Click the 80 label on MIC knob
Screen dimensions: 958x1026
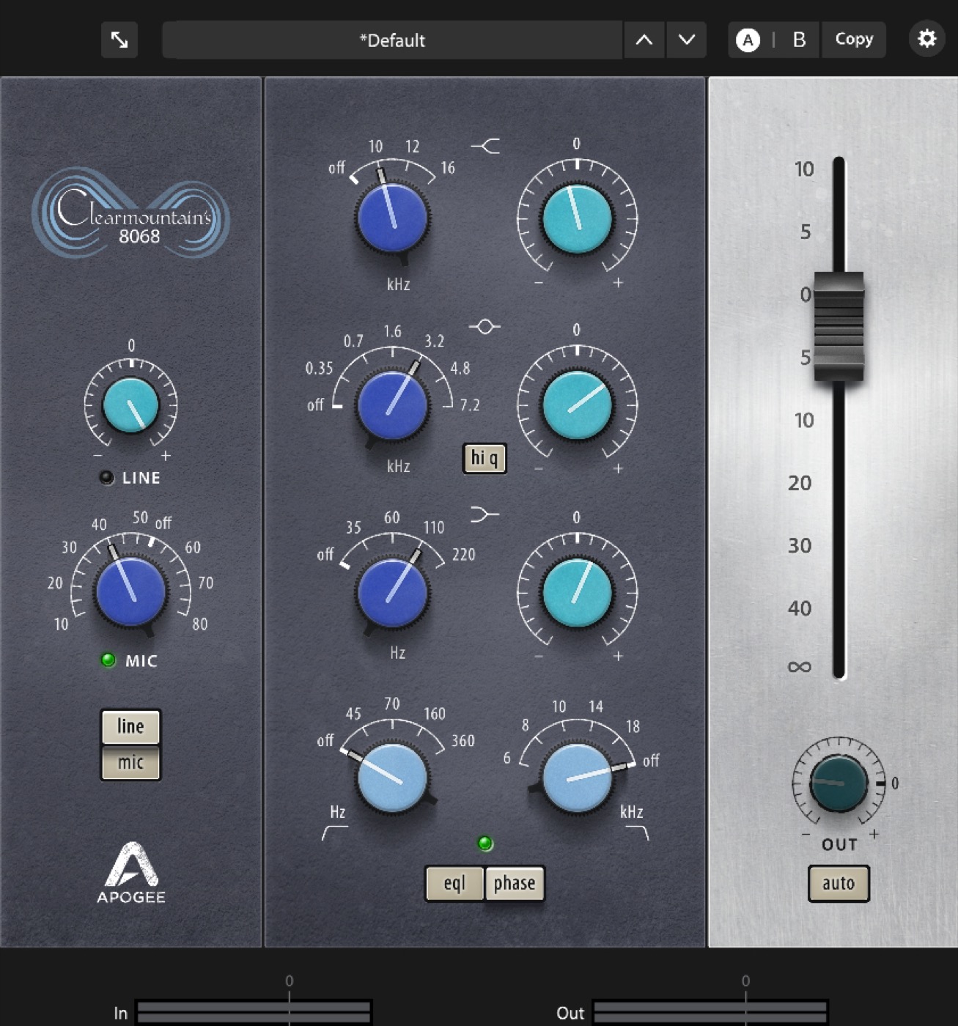coord(200,624)
